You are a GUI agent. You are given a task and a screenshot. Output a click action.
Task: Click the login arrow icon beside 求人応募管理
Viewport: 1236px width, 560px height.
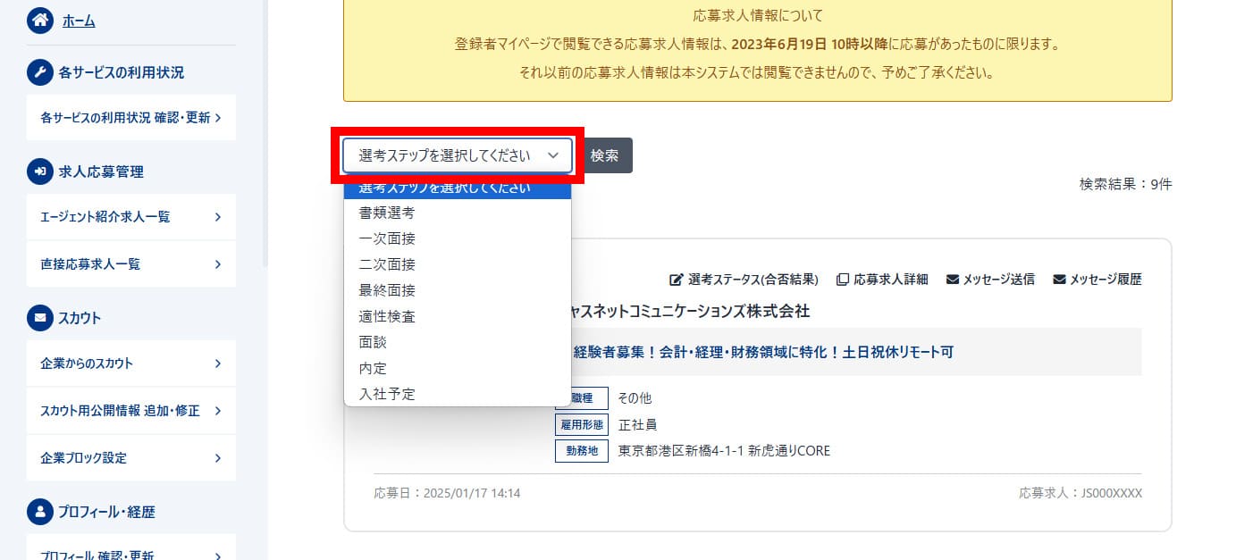pyautogui.click(x=40, y=171)
